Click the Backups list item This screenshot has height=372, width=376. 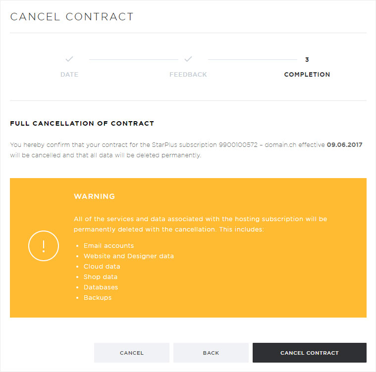(98, 298)
